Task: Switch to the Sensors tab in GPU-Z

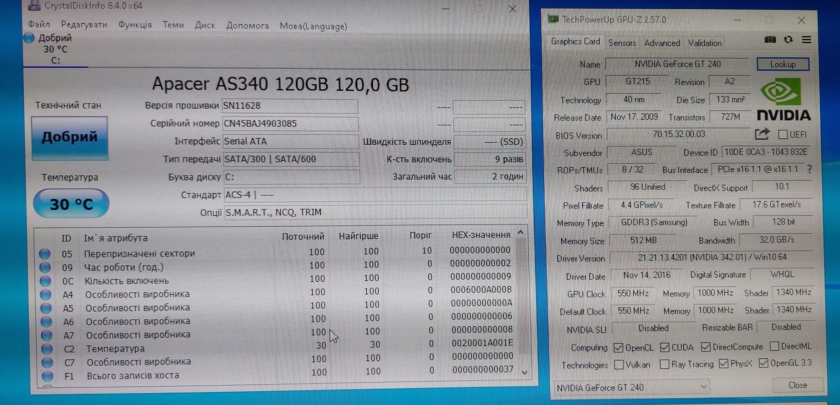Action: pyautogui.click(x=622, y=43)
